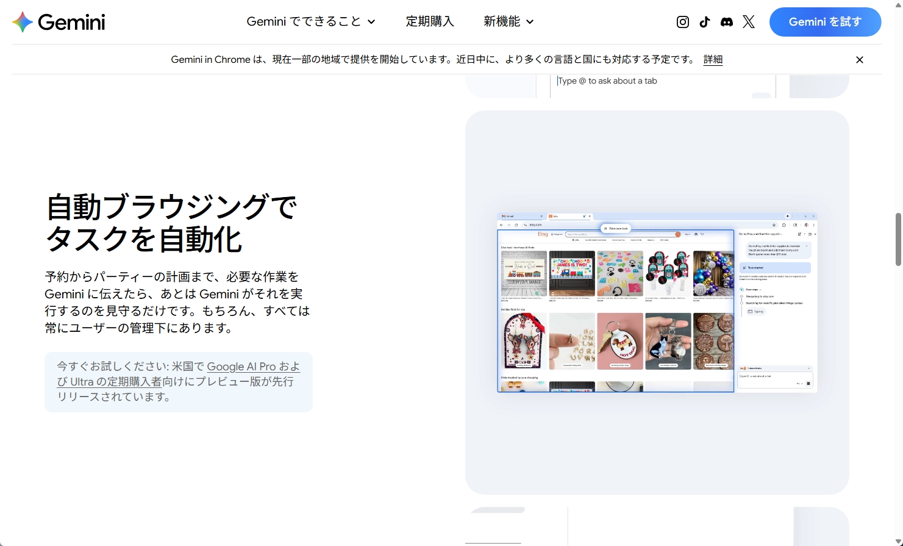This screenshot has width=903, height=546.
Task: Follow the 'Google AI Pro および Ultra の定期購入者' link
Action: tap(178, 374)
